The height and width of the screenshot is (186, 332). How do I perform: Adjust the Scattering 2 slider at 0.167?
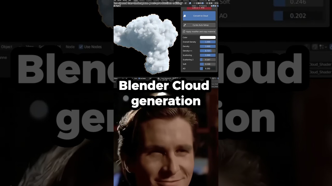pos(208,60)
